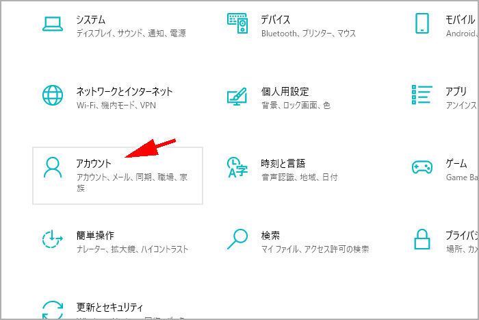
Task: Open the 個人用設定 heading
Action: click(x=285, y=91)
